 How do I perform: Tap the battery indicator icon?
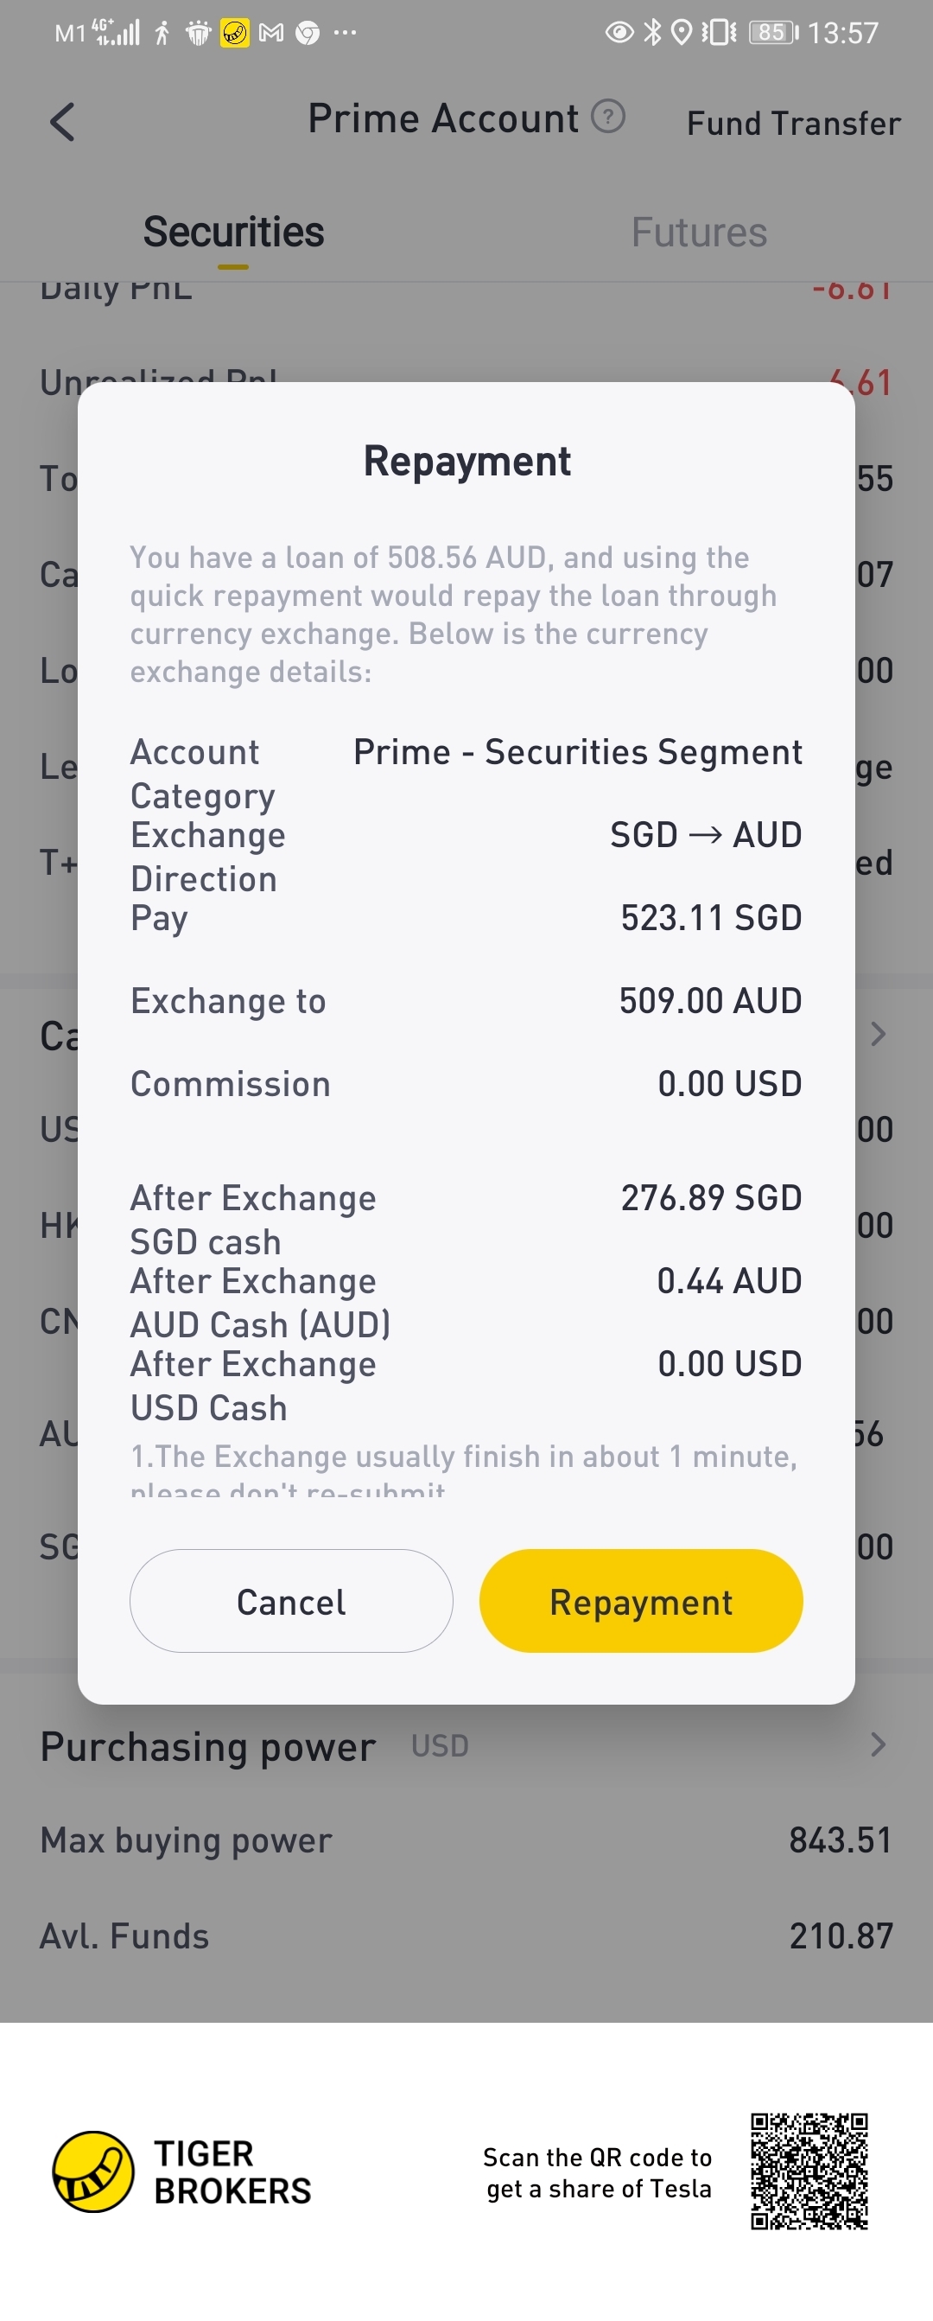[x=773, y=34]
